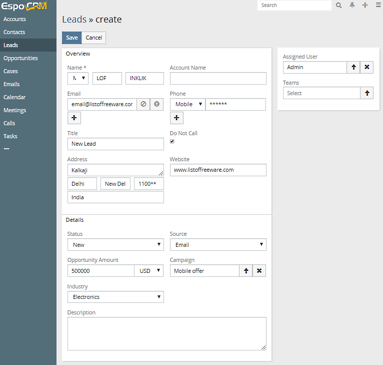Click the postal code field

click(149, 183)
